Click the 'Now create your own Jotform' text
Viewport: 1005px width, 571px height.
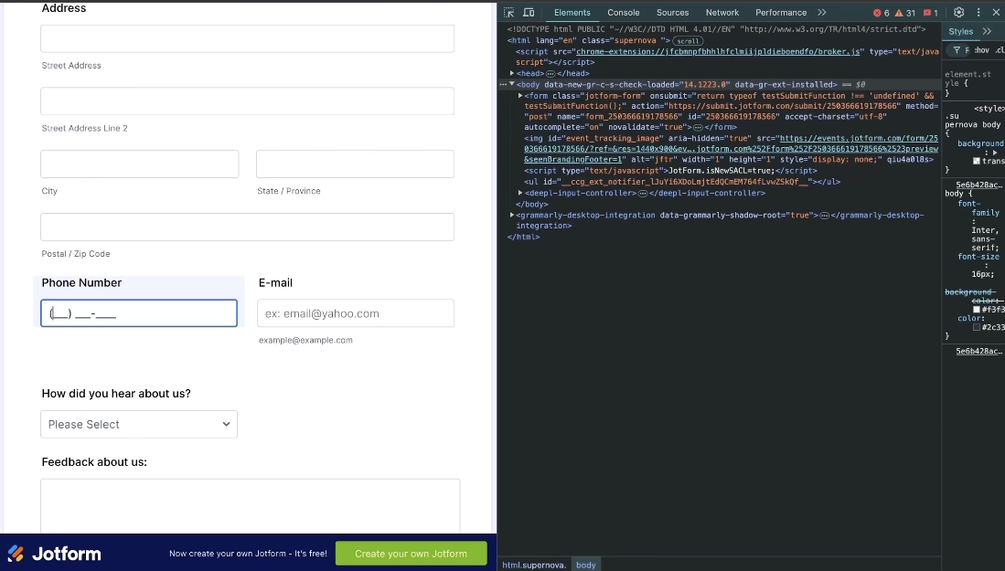click(248, 554)
